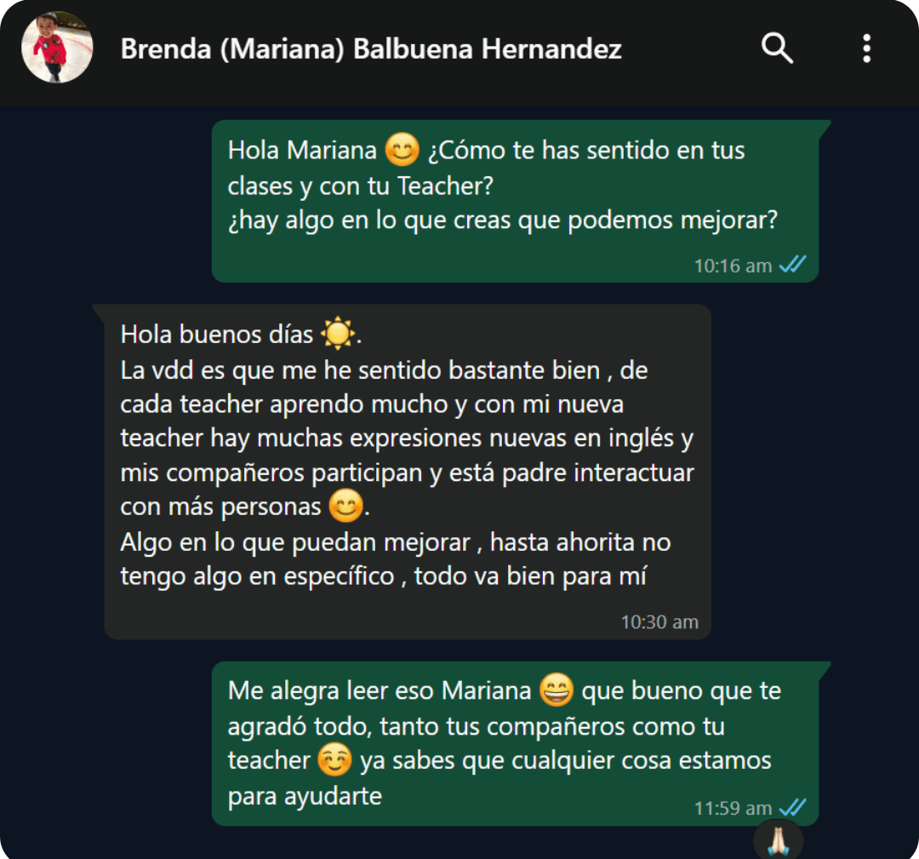This screenshot has height=859, width=919.
Task: Click the text todo va bien para mí
Action: pyautogui.click(x=530, y=576)
